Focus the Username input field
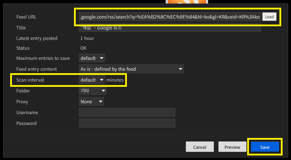Image resolution: width=291 pixels, height=160 pixels. point(127,112)
